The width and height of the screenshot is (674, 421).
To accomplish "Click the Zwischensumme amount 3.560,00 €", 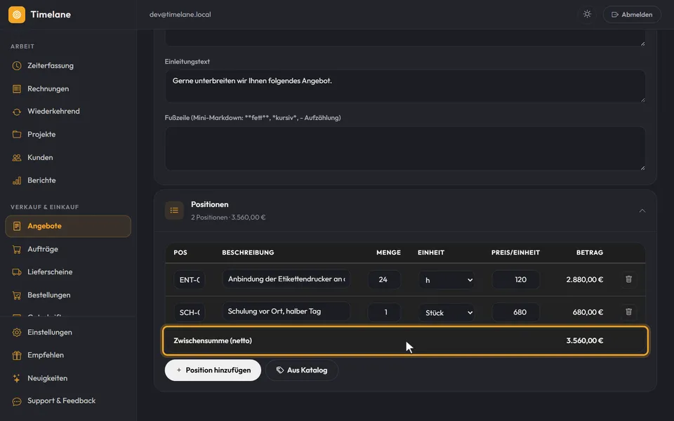I will pos(585,341).
